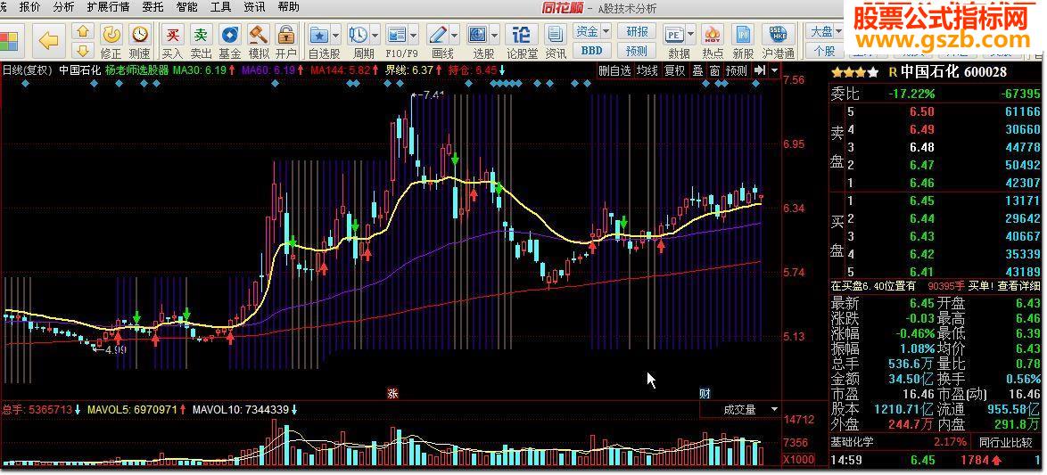Click the small down arrow toolbar icon
1047x475 pixels.
(83, 50)
